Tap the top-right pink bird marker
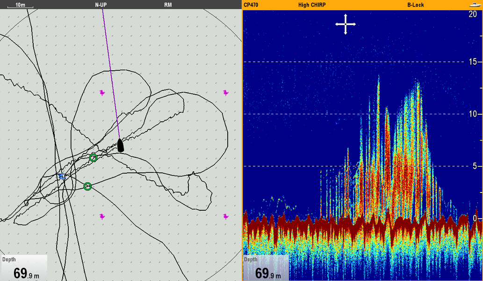The width and height of the screenshot is (483, 281). click(x=226, y=93)
